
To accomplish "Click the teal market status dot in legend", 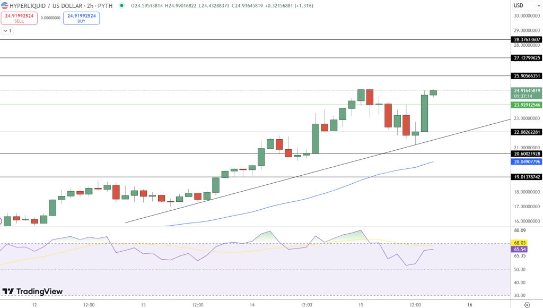I will click(120, 6).
